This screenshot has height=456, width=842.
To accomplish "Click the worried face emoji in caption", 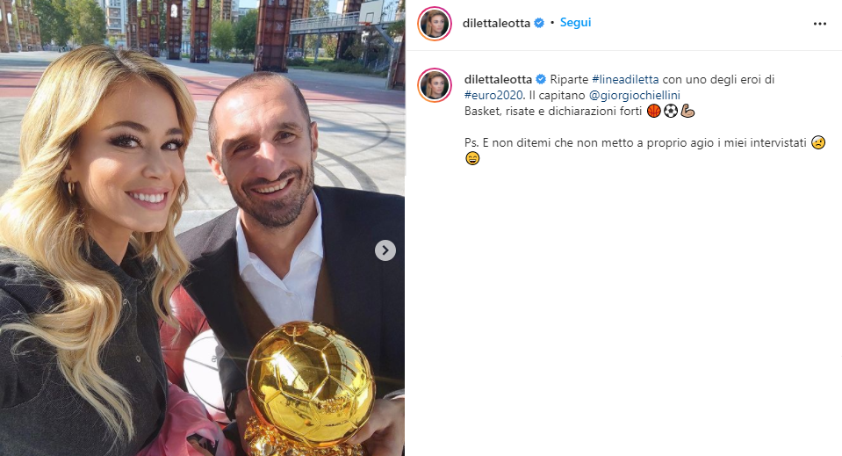I will pos(817,143).
